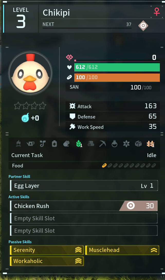Click the second Empty Skill Slot
165x280 pixels.
84,231
